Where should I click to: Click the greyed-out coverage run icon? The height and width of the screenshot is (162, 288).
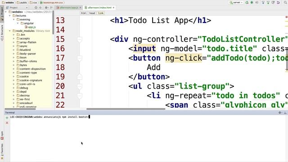click(x=257, y=2)
